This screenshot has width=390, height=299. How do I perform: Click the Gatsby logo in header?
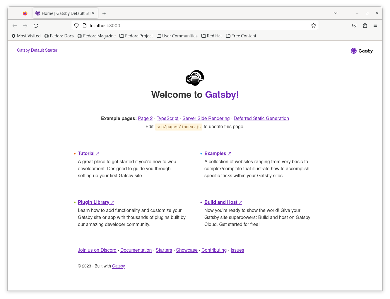click(x=362, y=51)
